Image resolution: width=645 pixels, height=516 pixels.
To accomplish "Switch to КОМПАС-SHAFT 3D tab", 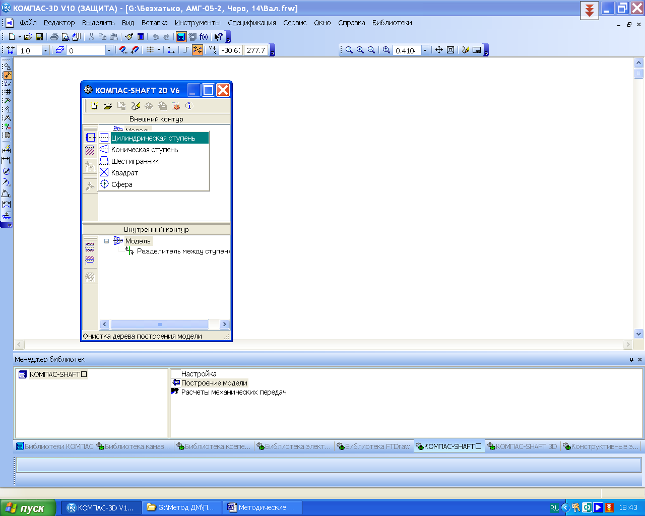I will pos(523,446).
